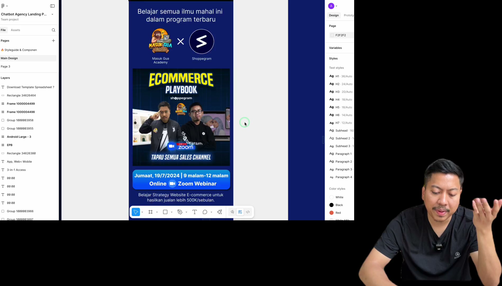Select the Red color style swatch
502x286 pixels.
(x=331, y=213)
